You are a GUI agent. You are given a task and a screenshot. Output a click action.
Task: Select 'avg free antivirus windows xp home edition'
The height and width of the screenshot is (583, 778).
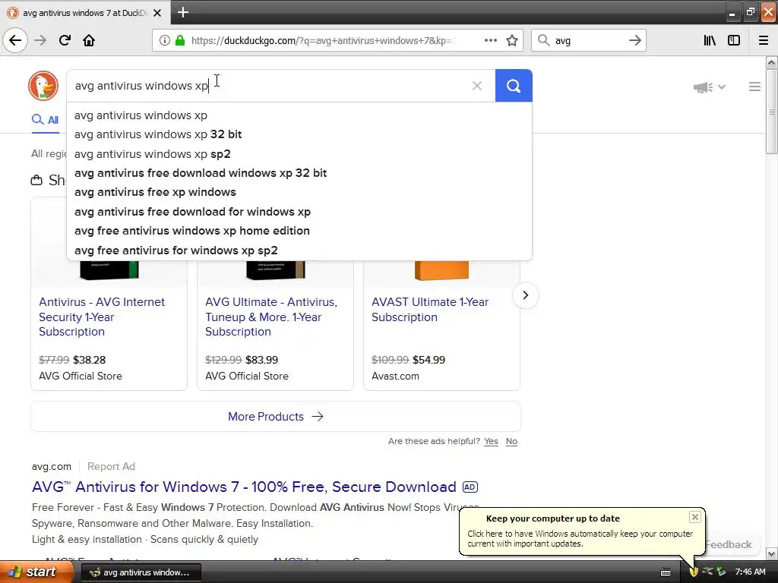click(299, 231)
